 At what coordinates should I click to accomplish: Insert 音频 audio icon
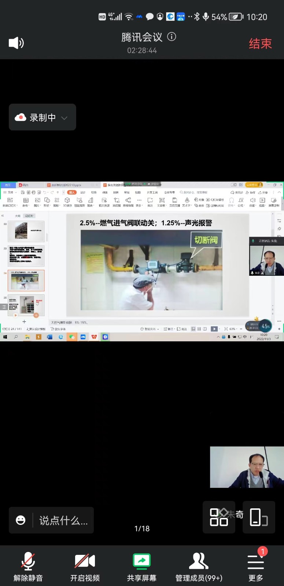(x=252, y=202)
